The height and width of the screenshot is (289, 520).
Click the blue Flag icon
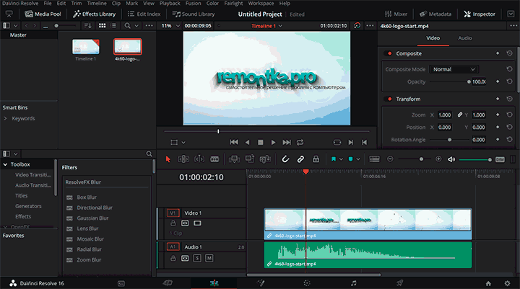(333, 159)
